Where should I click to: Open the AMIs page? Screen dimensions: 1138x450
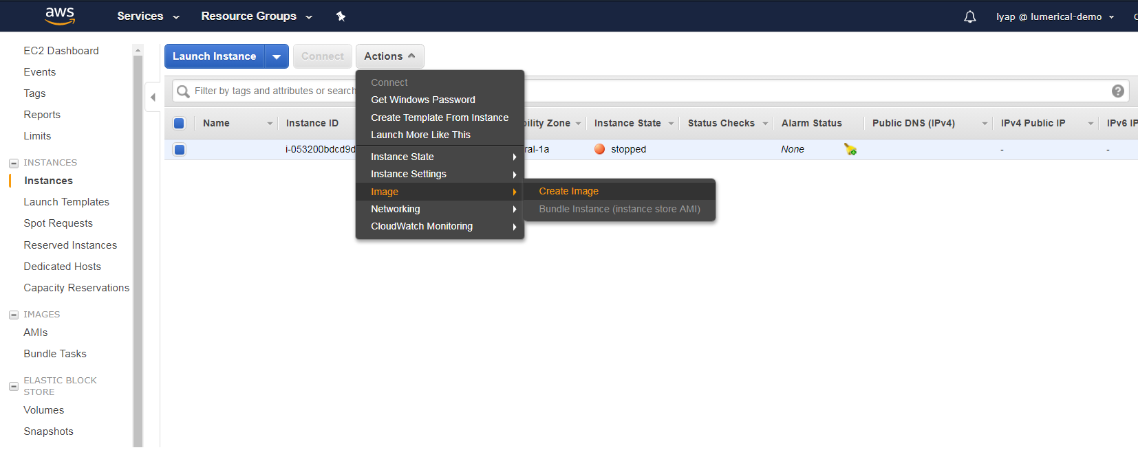[x=36, y=333]
